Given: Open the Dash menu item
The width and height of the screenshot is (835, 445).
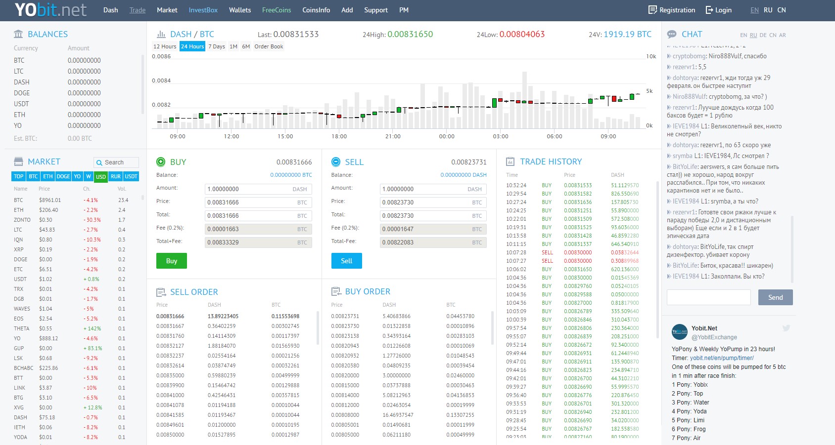Looking at the screenshot, I should (111, 10).
